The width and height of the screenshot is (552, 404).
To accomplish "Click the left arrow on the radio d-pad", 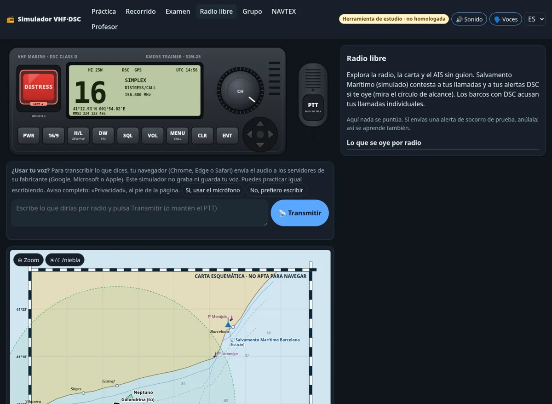I will (x=249, y=134).
